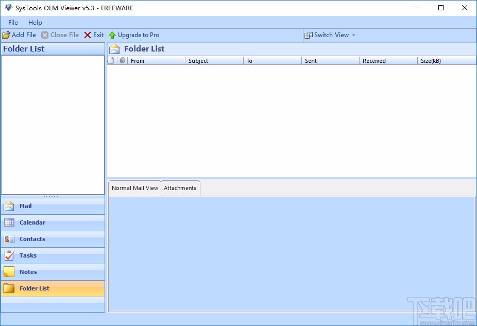This screenshot has width=477, height=326.
Task: Expand the Switch View chevron arrow
Action: [x=353, y=35]
